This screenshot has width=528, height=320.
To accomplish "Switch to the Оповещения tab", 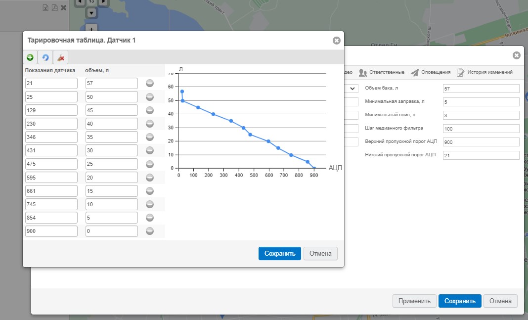I will (430, 72).
